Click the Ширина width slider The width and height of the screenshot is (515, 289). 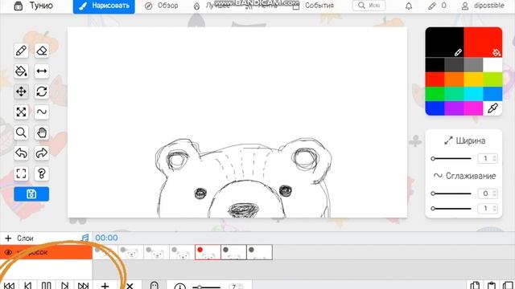coord(451,159)
